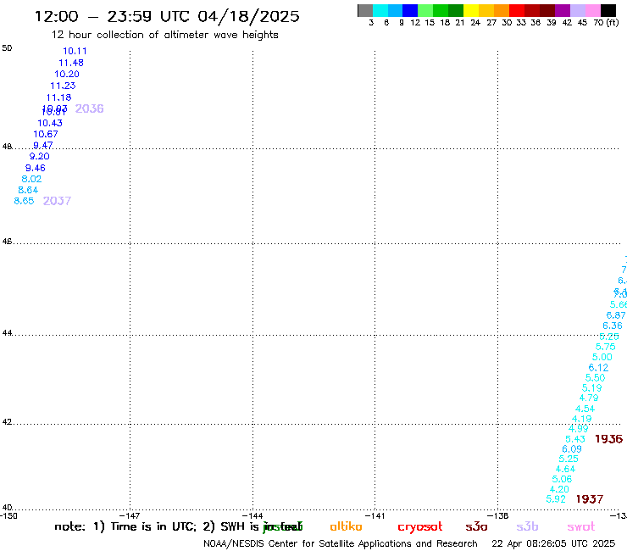Select the wave height value 4.99
627x551 pixels.
578,429
